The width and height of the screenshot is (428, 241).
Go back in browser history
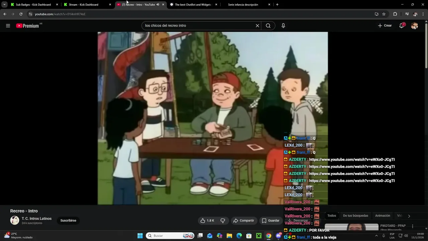pos(5,14)
